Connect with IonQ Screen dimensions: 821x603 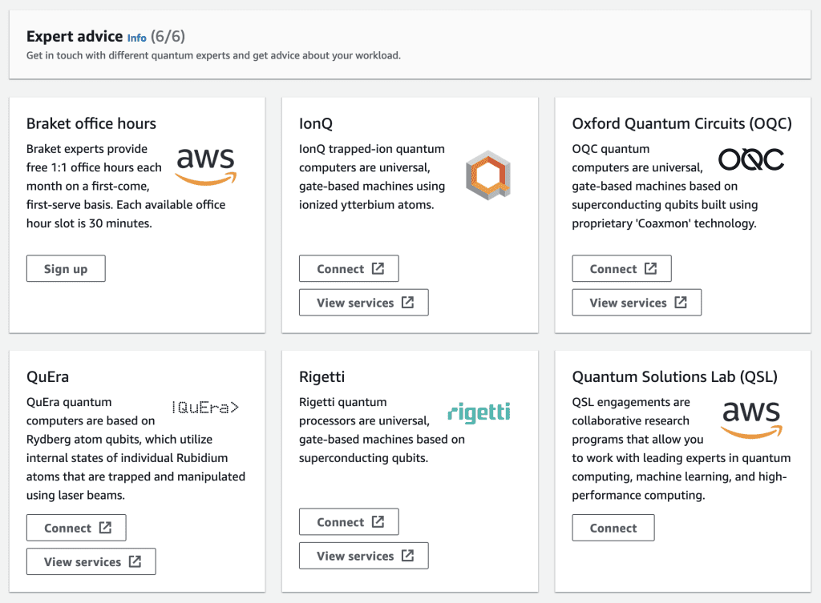(x=349, y=268)
